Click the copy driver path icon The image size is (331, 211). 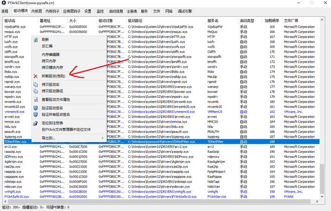click(x=36, y=91)
